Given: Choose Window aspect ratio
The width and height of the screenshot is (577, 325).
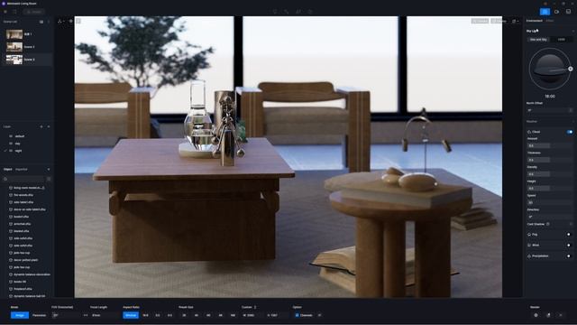Looking at the screenshot, I should [131, 315].
